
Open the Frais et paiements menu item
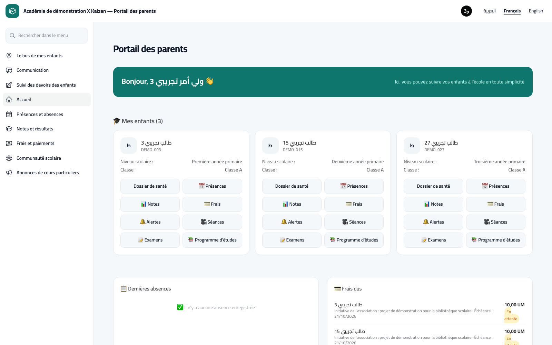pos(47,144)
